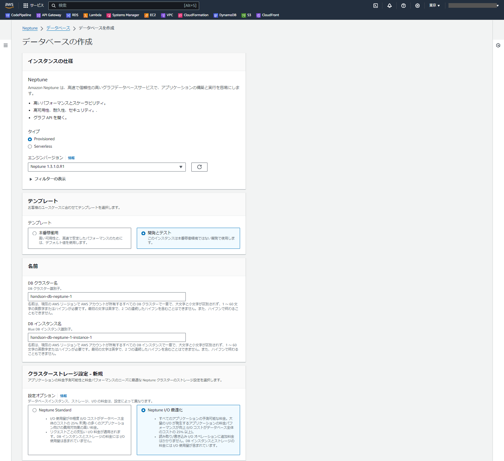Expand the left navigation hamburger menu
This screenshot has height=461, width=504.
tap(6, 45)
